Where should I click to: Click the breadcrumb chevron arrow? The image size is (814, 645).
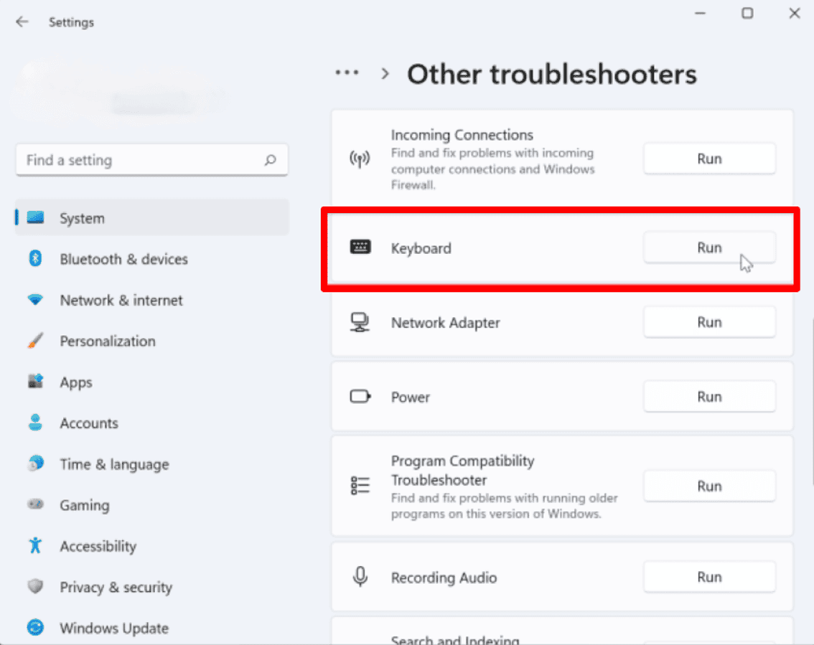[385, 74]
